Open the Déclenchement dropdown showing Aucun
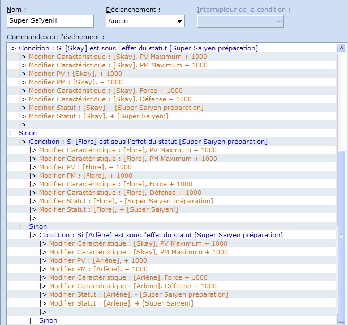Image resolution: width=348 pixels, height=325 pixels. [x=145, y=21]
